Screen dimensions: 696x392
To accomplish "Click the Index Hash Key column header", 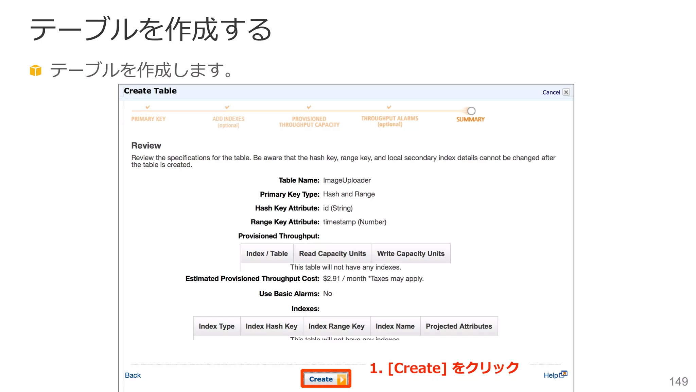I will (271, 326).
